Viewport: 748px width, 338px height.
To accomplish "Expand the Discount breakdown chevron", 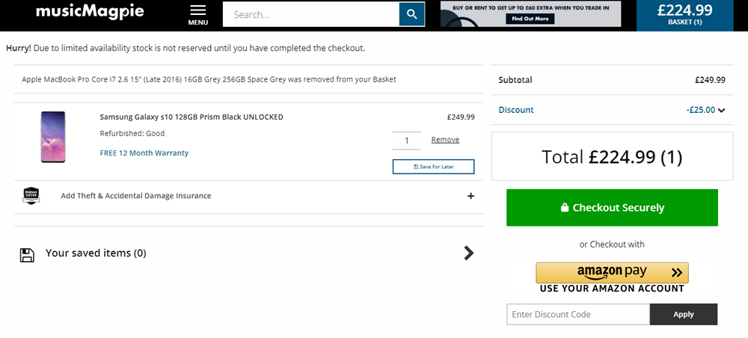I will pos(721,110).
